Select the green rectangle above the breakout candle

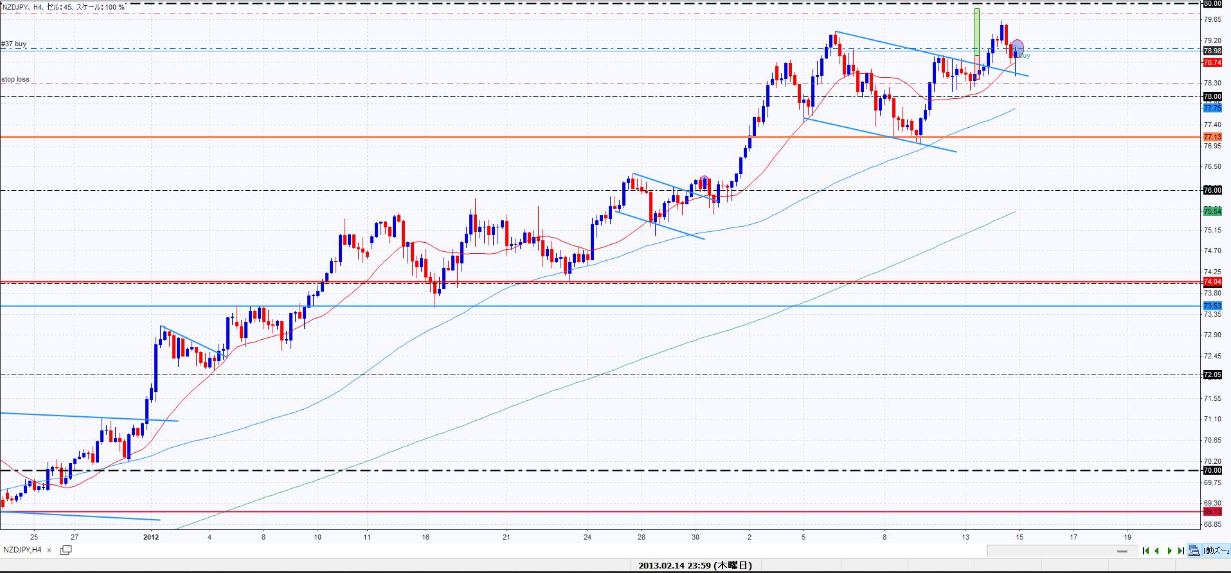pyautogui.click(x=976, y=32)
